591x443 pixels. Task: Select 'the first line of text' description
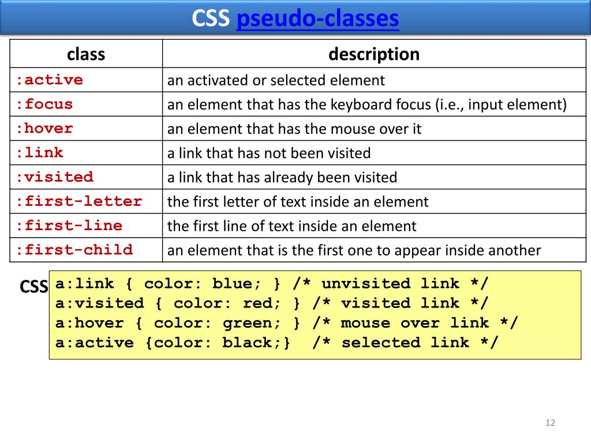(x=291, y=226)
